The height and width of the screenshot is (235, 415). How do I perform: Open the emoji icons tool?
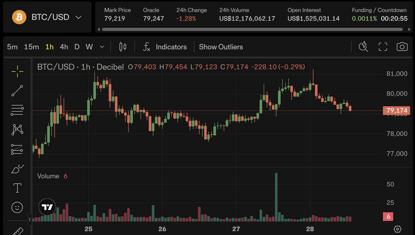17,208
